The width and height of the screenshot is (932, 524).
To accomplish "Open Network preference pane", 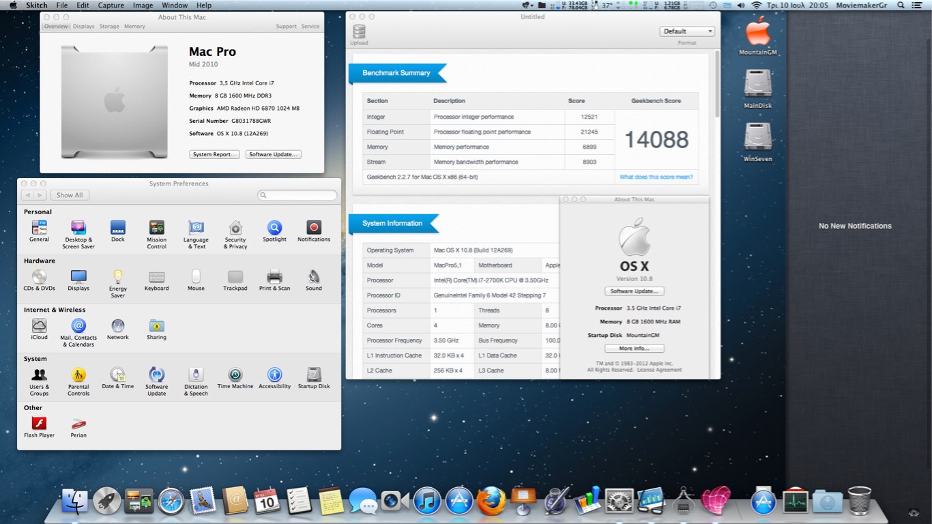I will coord(118,330).
